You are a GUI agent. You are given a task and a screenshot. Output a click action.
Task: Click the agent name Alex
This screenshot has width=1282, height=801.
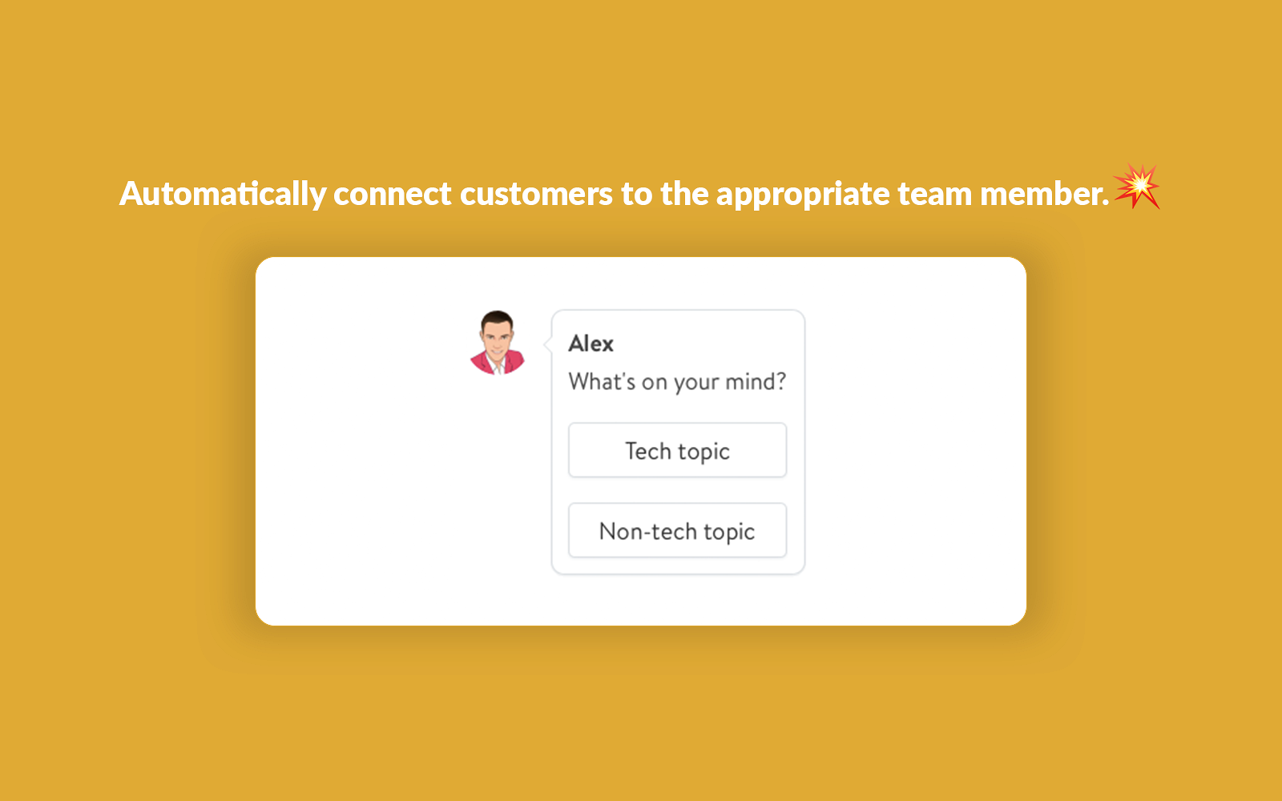point(591,344)
